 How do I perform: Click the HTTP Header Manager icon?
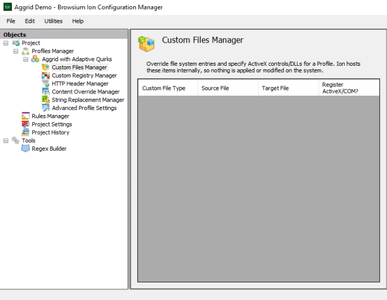click(45, 84)
